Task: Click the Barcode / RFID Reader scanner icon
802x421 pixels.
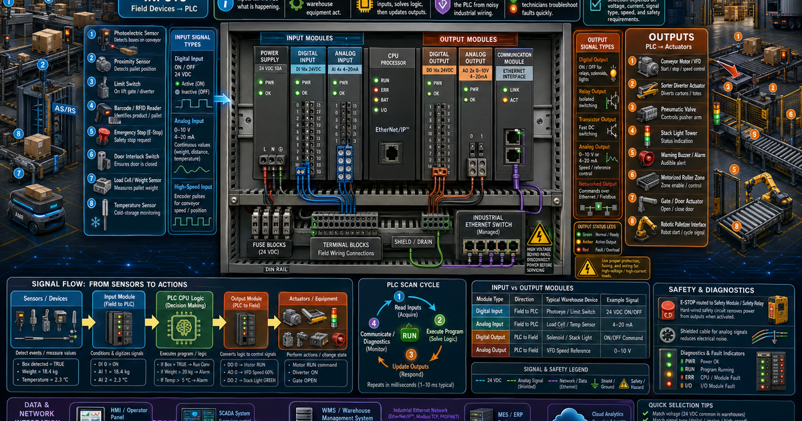Action: point(104,112)
